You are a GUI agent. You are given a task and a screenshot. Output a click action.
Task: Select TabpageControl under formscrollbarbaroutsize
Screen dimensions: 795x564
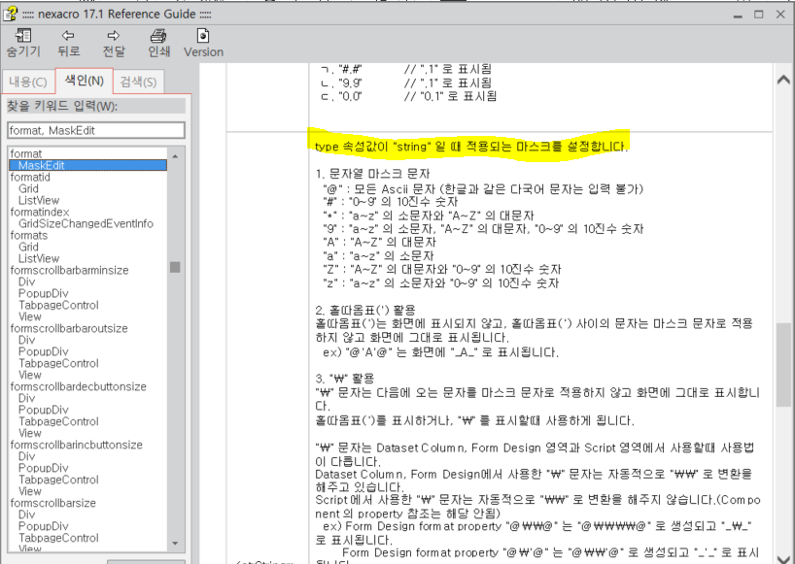[58, 363]
